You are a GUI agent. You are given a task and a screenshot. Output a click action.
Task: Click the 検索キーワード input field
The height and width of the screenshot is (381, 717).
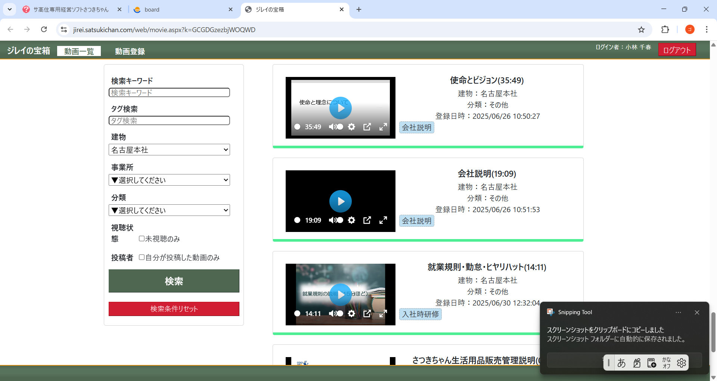[169, 93]
